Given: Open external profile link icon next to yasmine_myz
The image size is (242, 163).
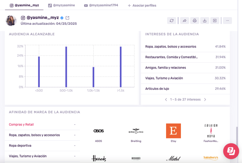Looking at the screenshot, I should 67,18.
